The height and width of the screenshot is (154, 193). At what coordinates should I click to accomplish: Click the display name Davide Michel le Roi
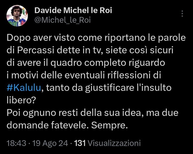click(x=73, y=10)
